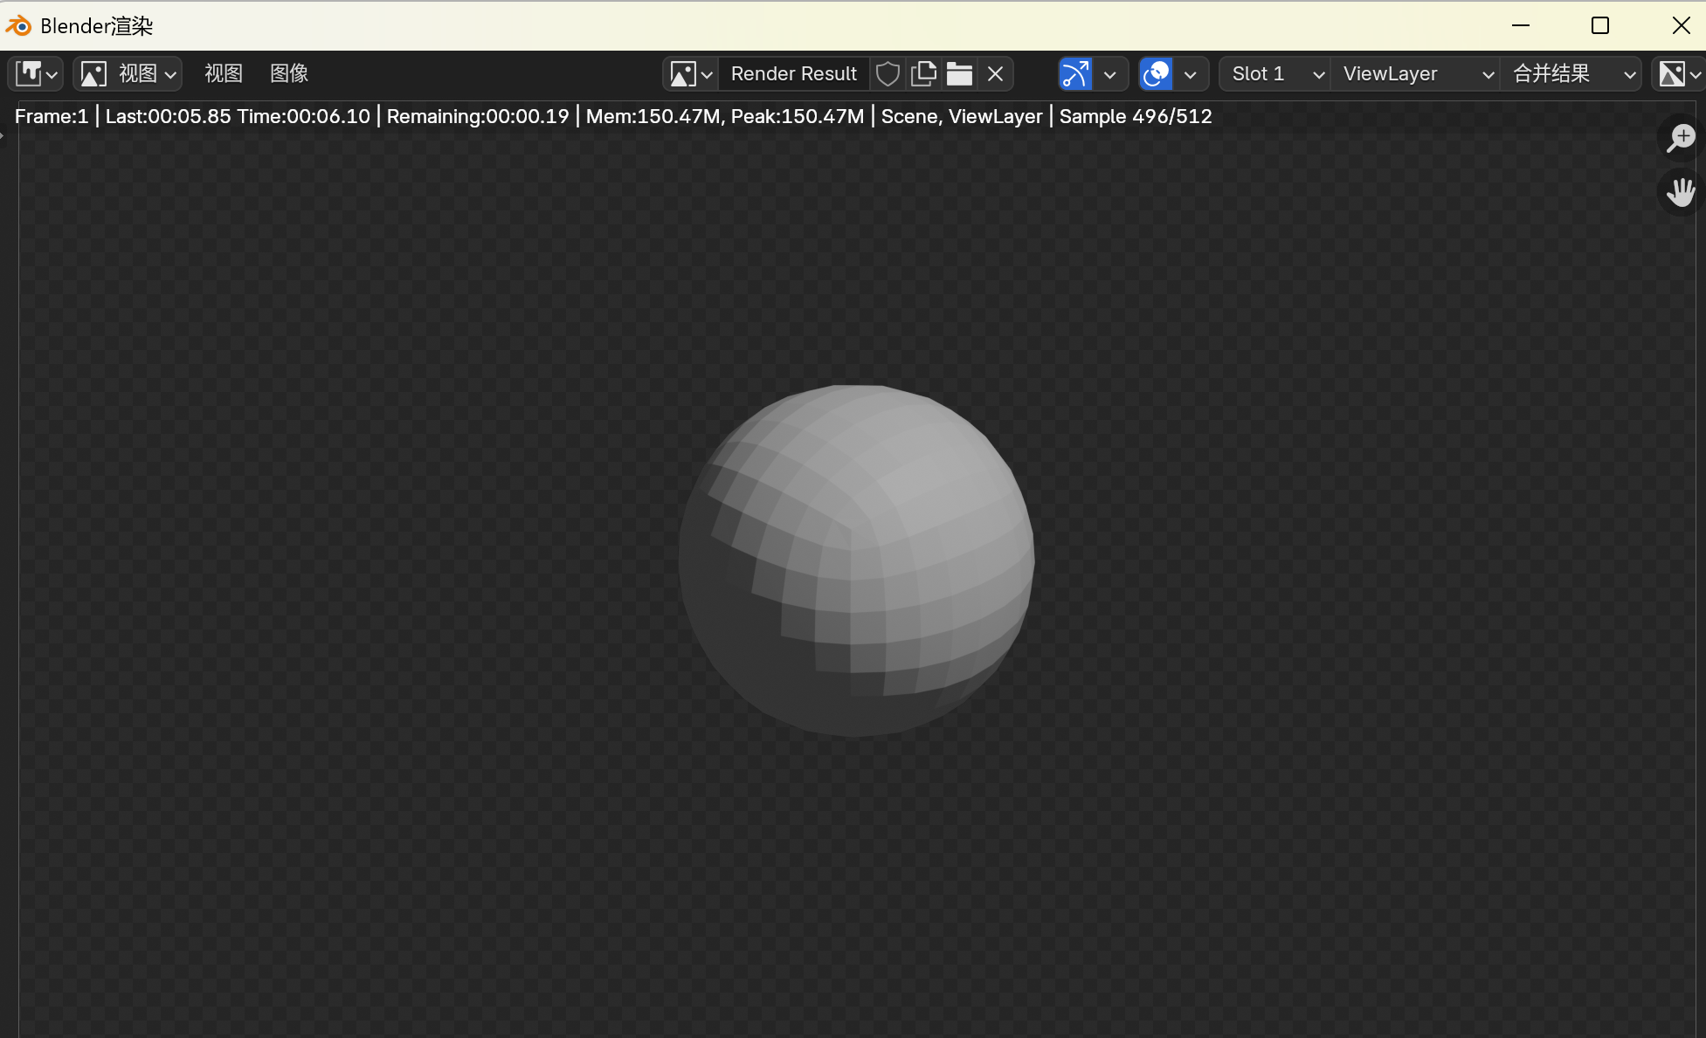Toggle the overlays display button
Viewport: 1706px width, 1038px height.
click(1156, 74)
